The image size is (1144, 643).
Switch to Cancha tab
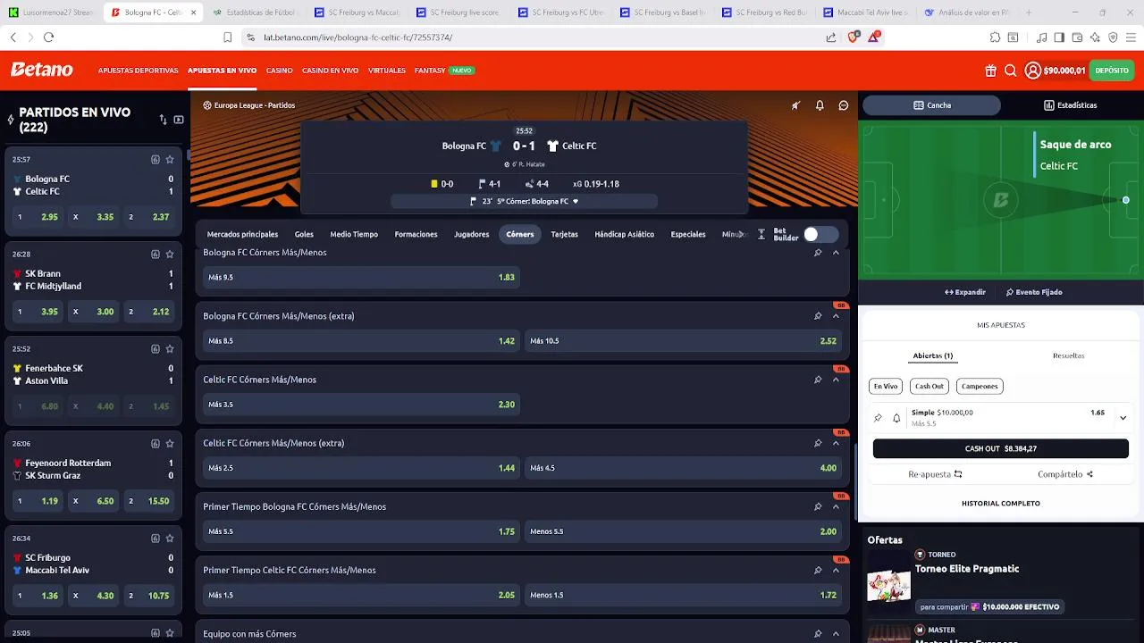[931, 105]
